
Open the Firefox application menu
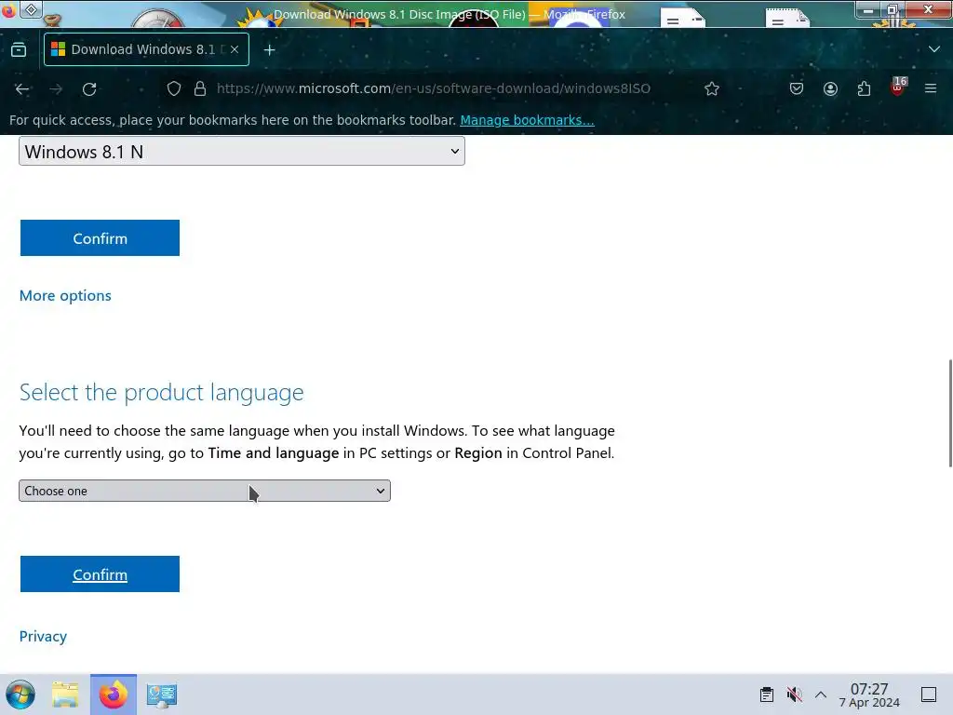pyautogui.click(x=931, y=88)
